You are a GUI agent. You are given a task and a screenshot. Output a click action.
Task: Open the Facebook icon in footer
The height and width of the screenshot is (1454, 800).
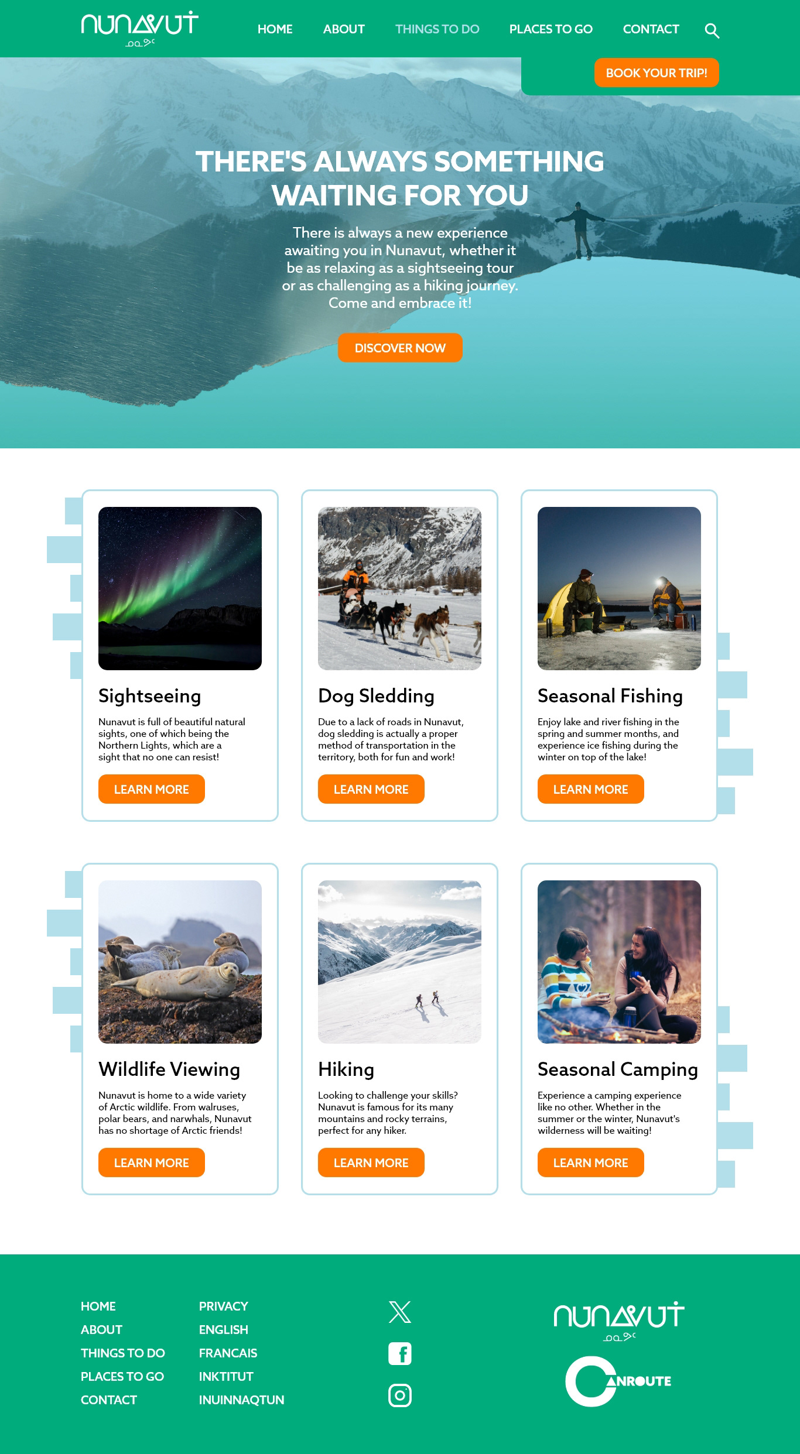[400, 1353]
